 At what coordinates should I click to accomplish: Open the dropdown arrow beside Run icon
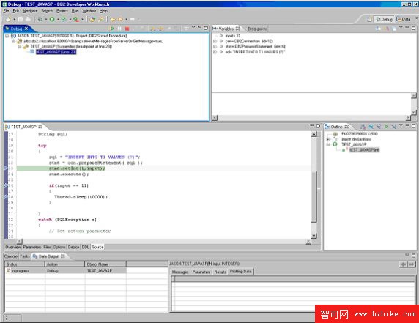[x=58, y=19]
